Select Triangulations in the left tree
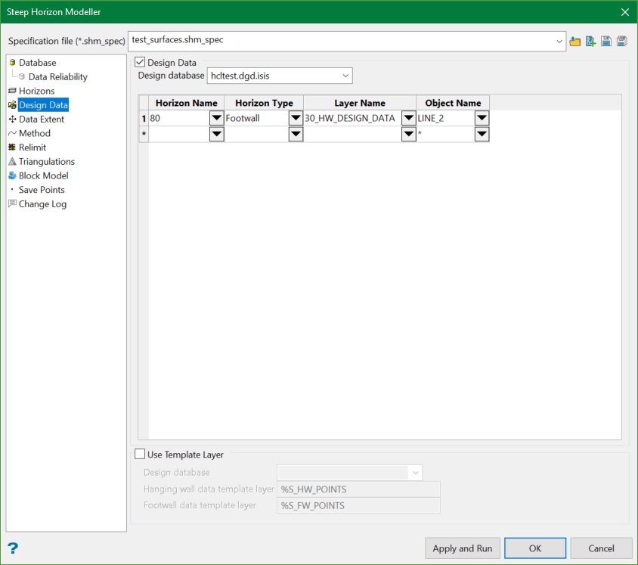Image resolution: width=638 pixels, height=565 pixels. point(46,161)
